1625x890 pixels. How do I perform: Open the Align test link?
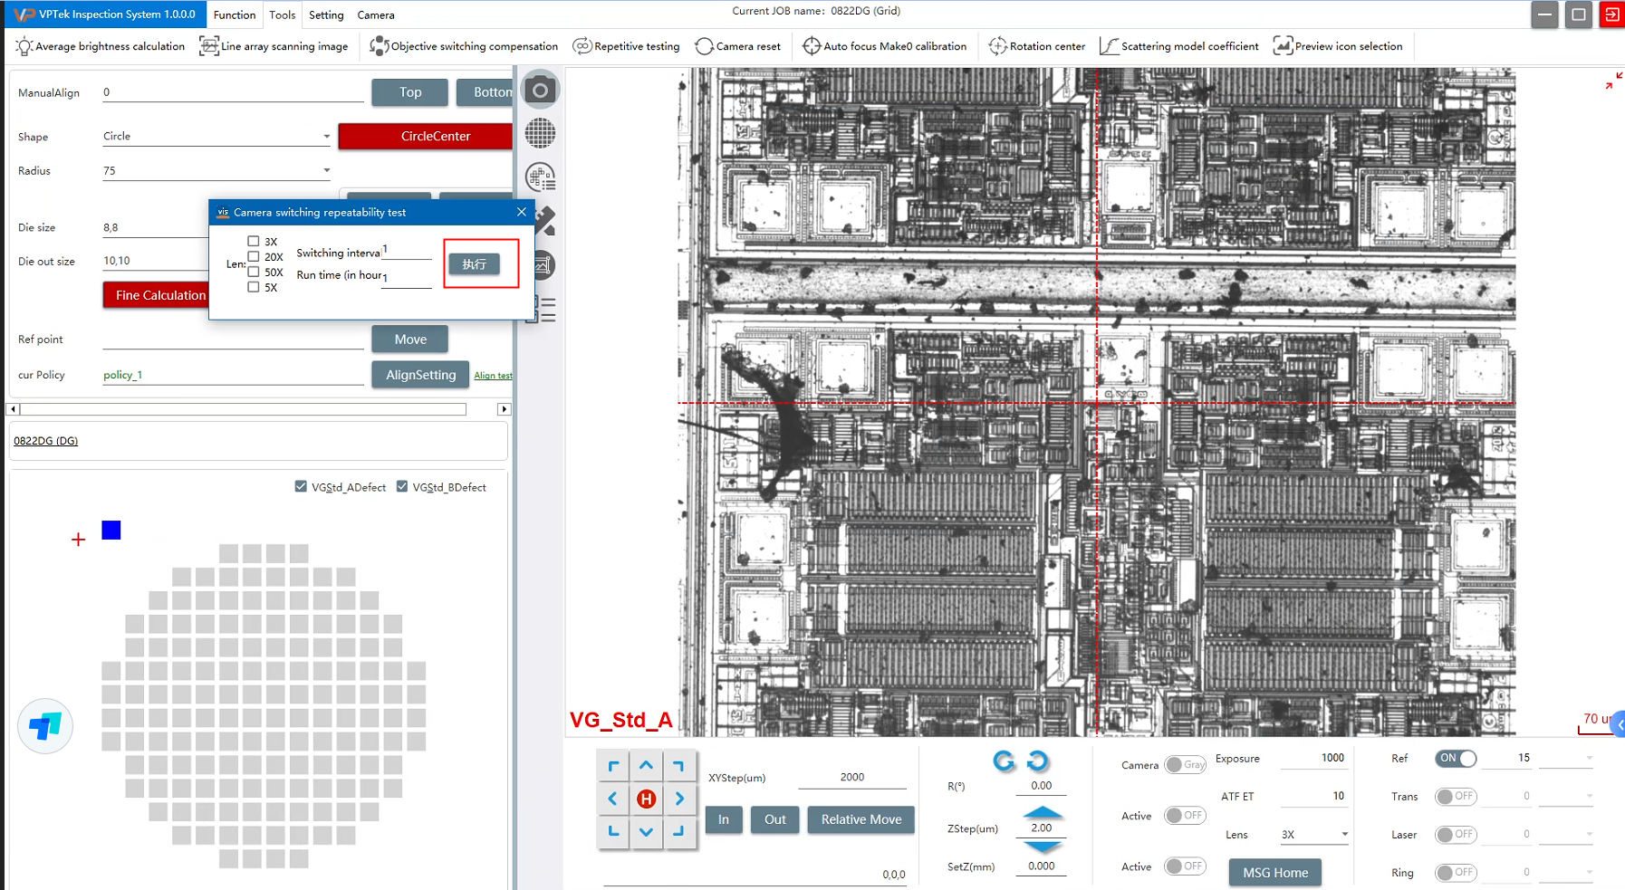pos(493,376)
